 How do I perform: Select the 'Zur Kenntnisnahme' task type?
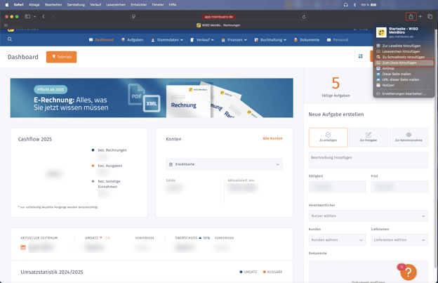[409, 137]
